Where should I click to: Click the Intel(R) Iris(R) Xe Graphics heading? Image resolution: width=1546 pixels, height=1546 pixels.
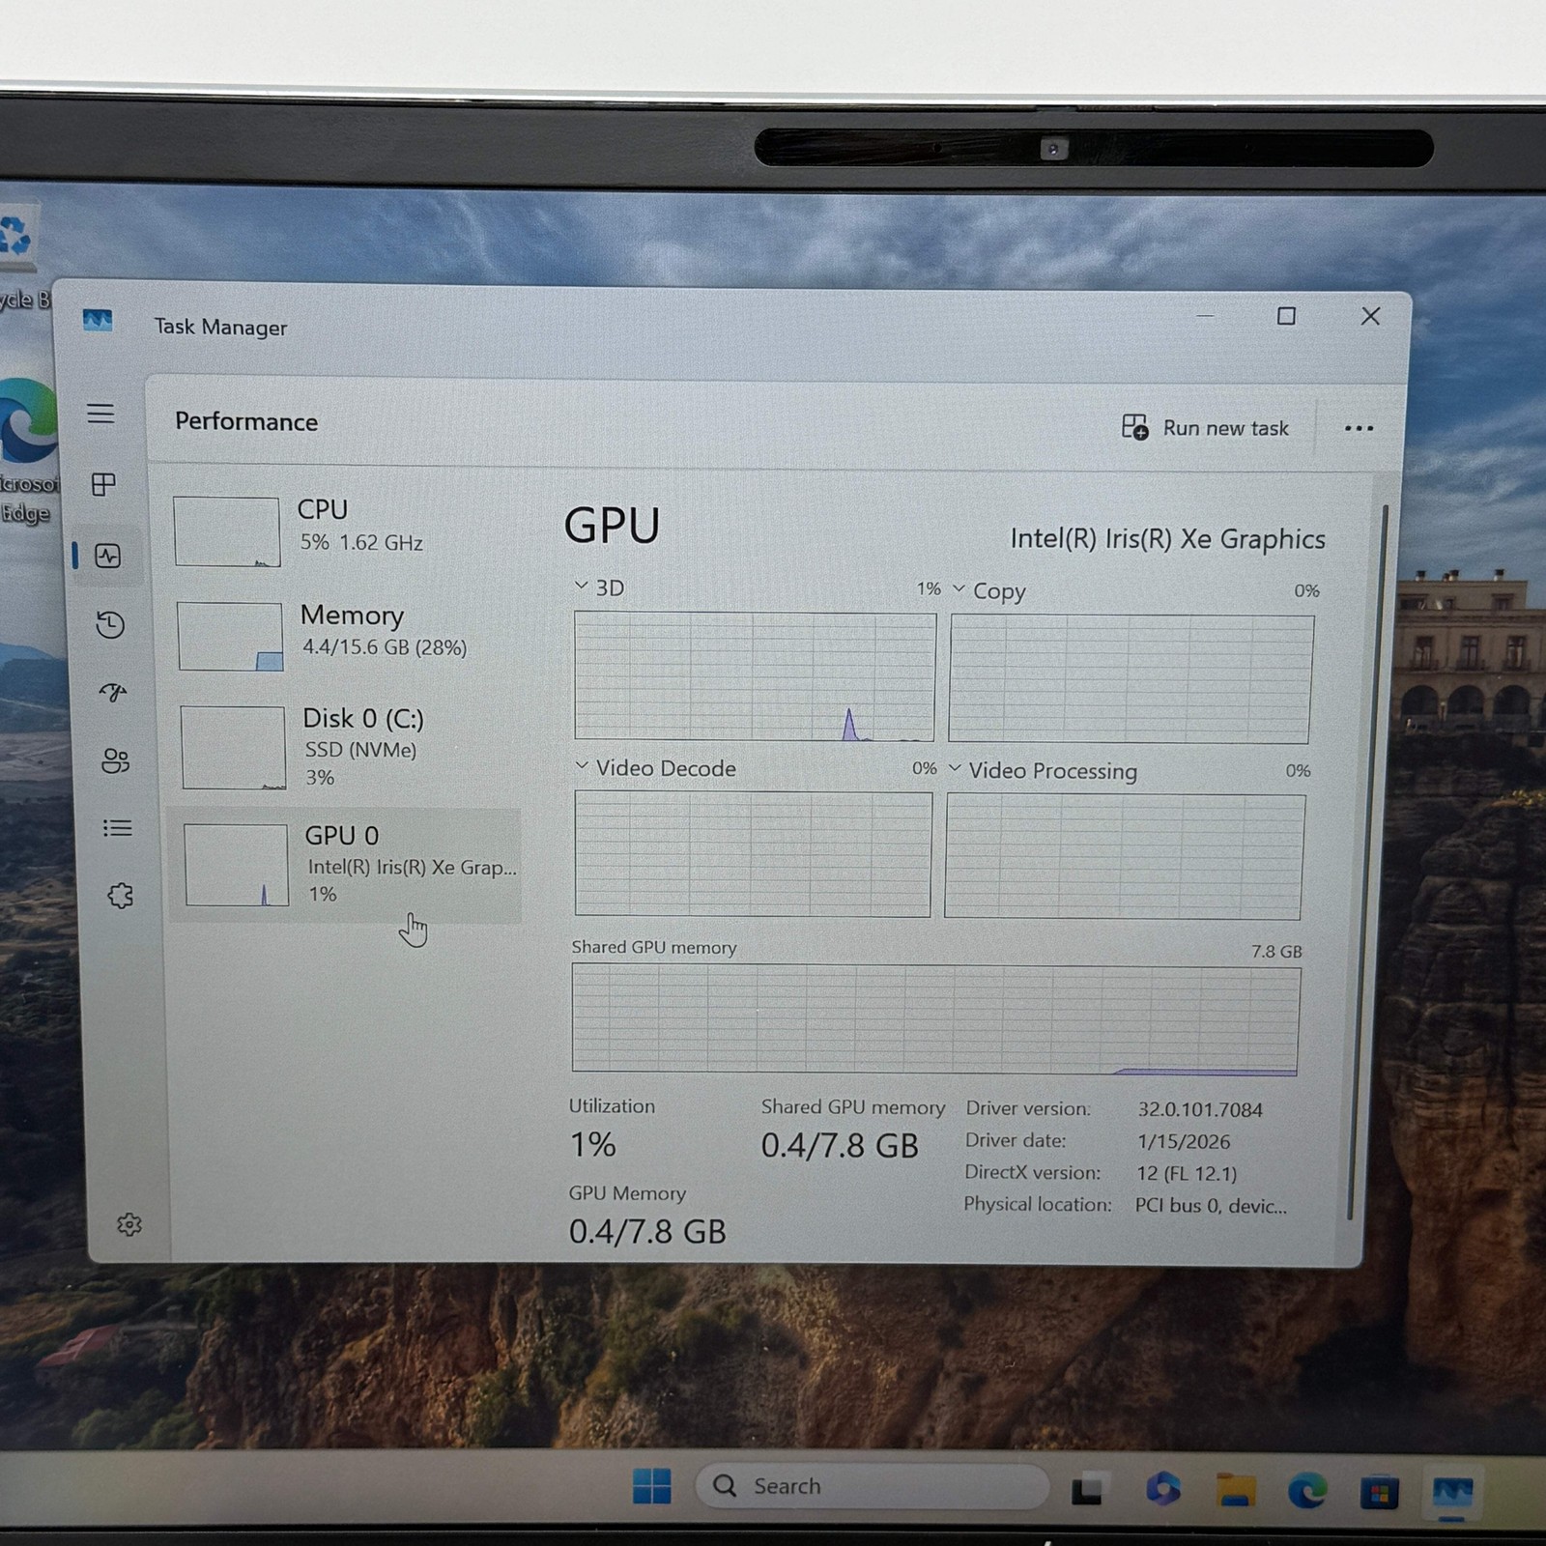(1167, 538)
